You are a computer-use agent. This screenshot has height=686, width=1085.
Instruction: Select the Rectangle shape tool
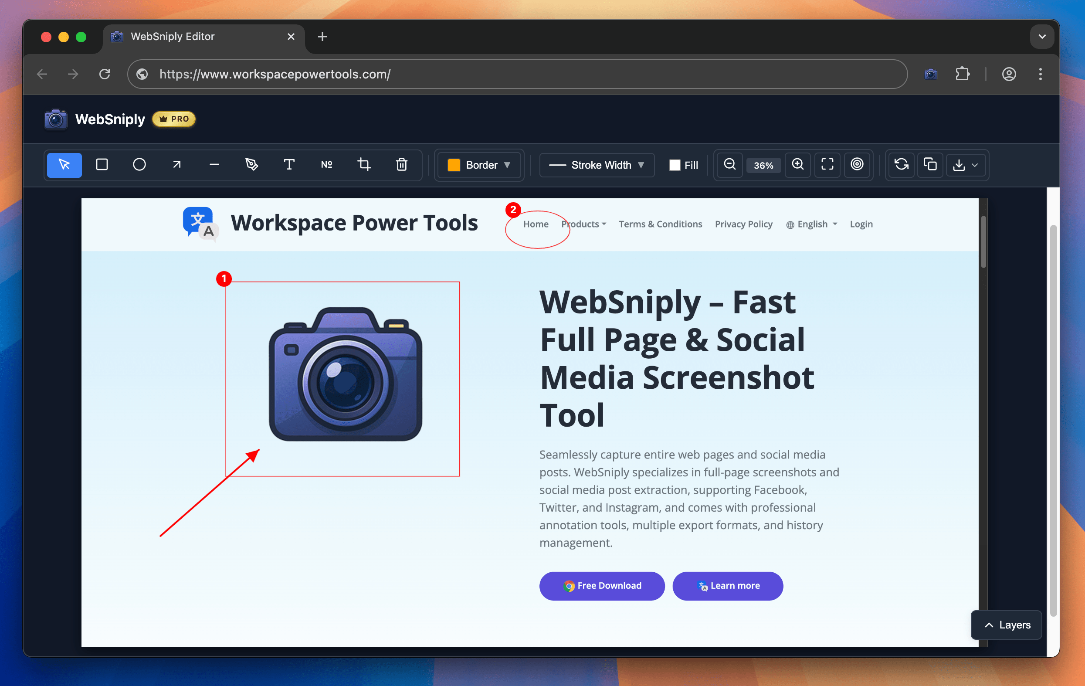click(x=102, y=164)
